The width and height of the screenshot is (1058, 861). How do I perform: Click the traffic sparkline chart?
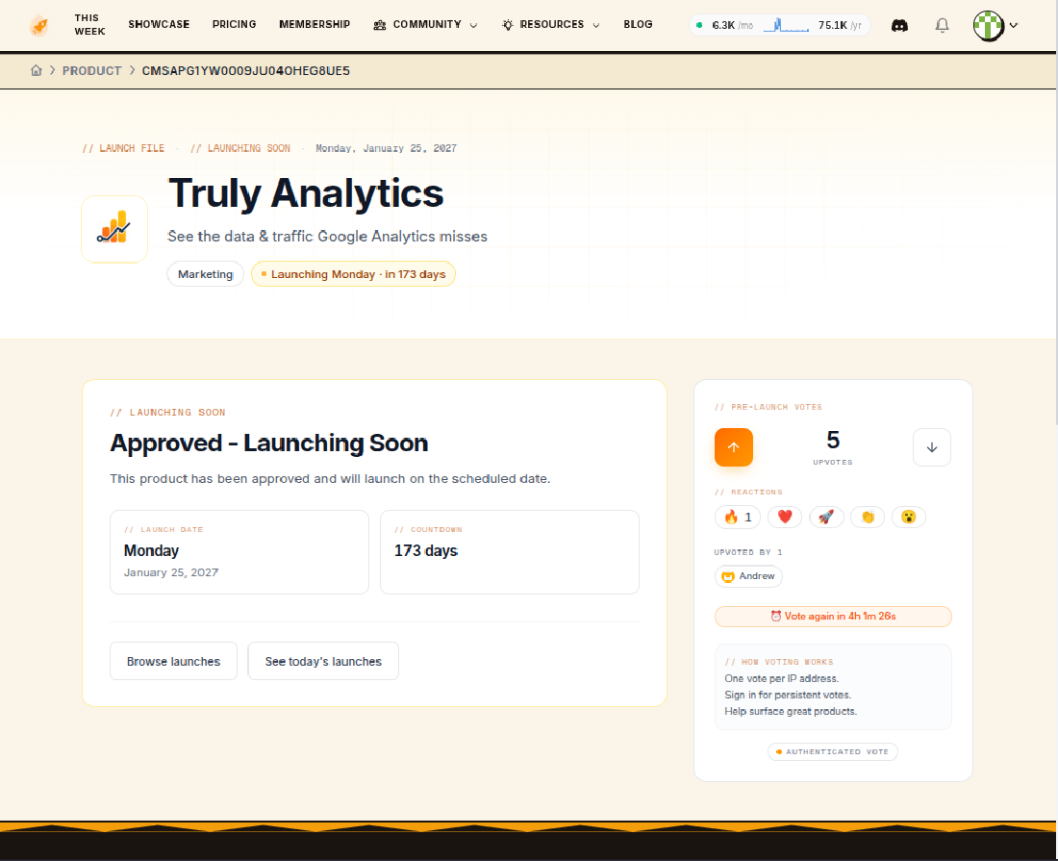click(786, 26)
